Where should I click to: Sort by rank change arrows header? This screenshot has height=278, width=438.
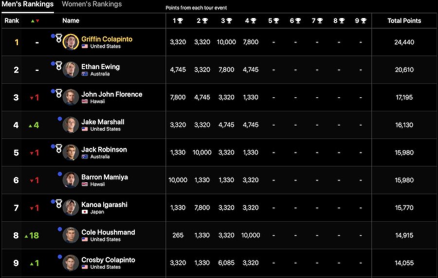(x=35, y=21)
